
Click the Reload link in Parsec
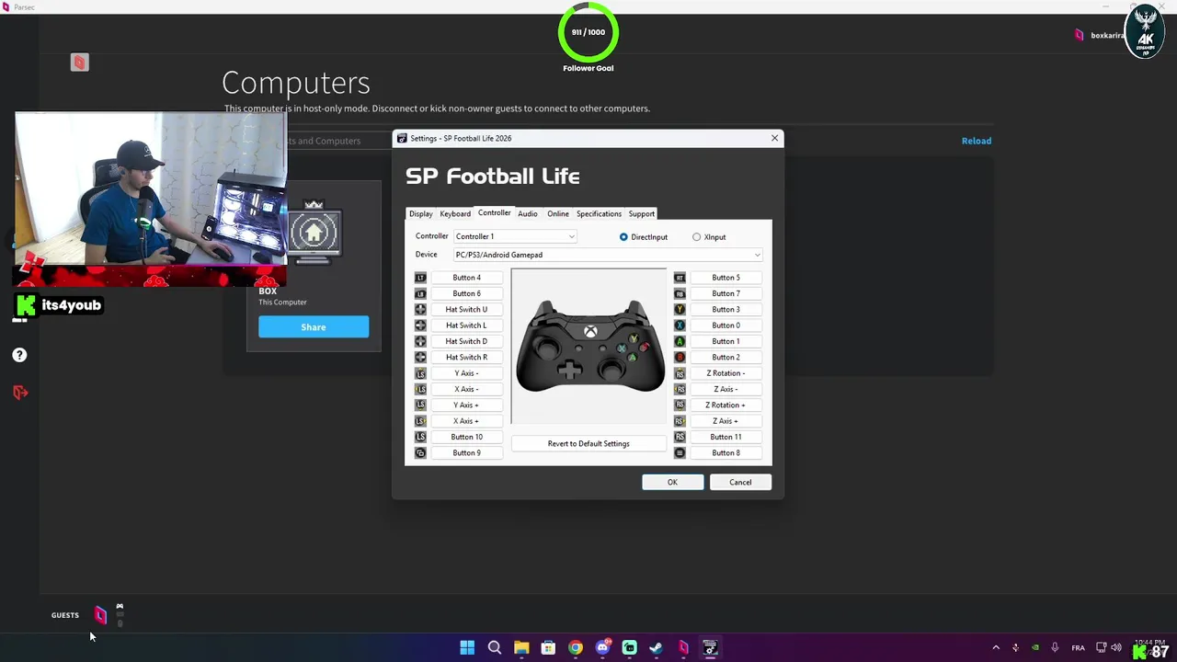977,141
